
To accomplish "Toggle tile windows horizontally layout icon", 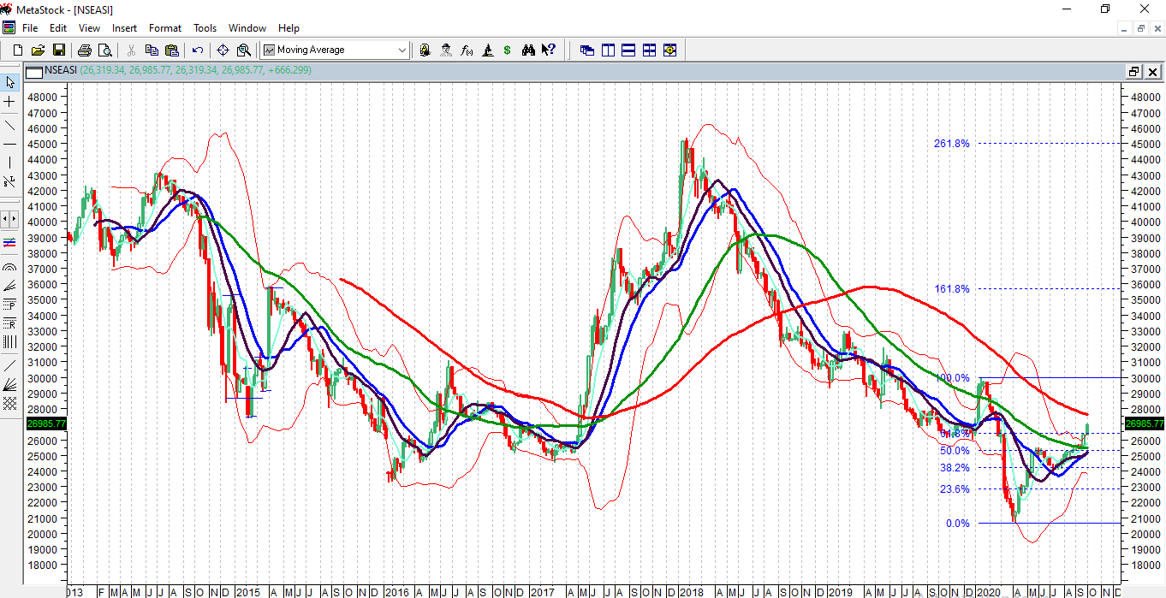I will pyautogui.click(x=628, y=50).
